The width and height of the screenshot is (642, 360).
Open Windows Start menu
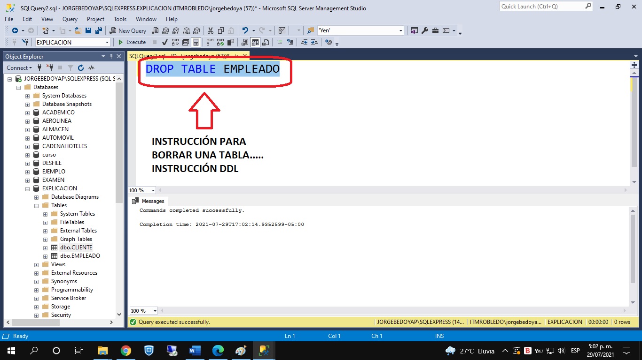[10, 351]
